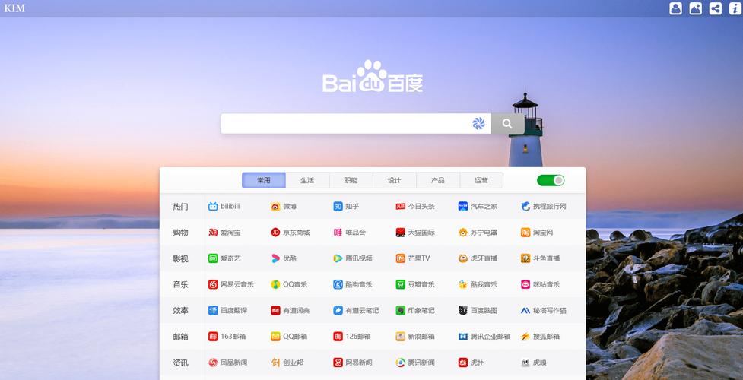This screenshot has height=380, width=743.
Task: Open the 腾讯企业邮箱 link
Action: (484, 337)
